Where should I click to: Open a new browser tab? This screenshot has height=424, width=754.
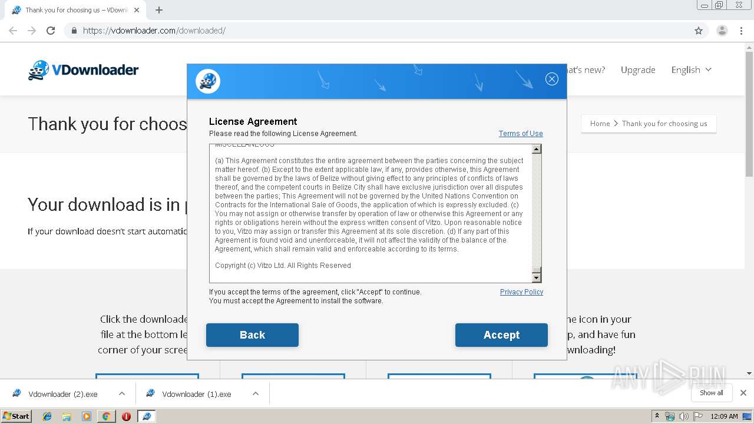point(159,10)
